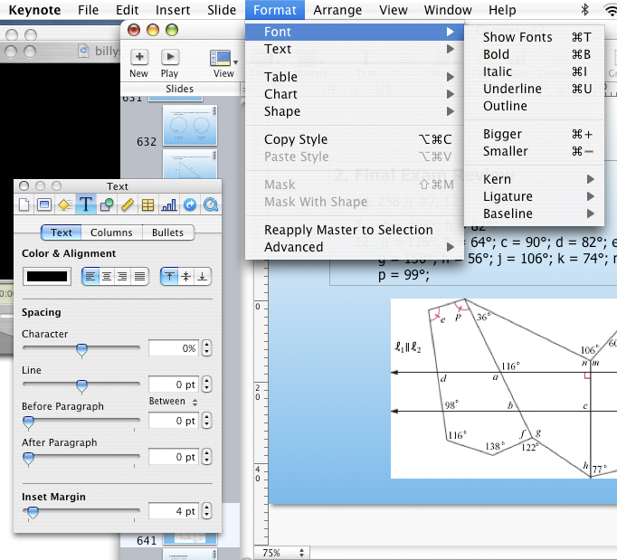Open the Document inspector icon

point(24,205)
